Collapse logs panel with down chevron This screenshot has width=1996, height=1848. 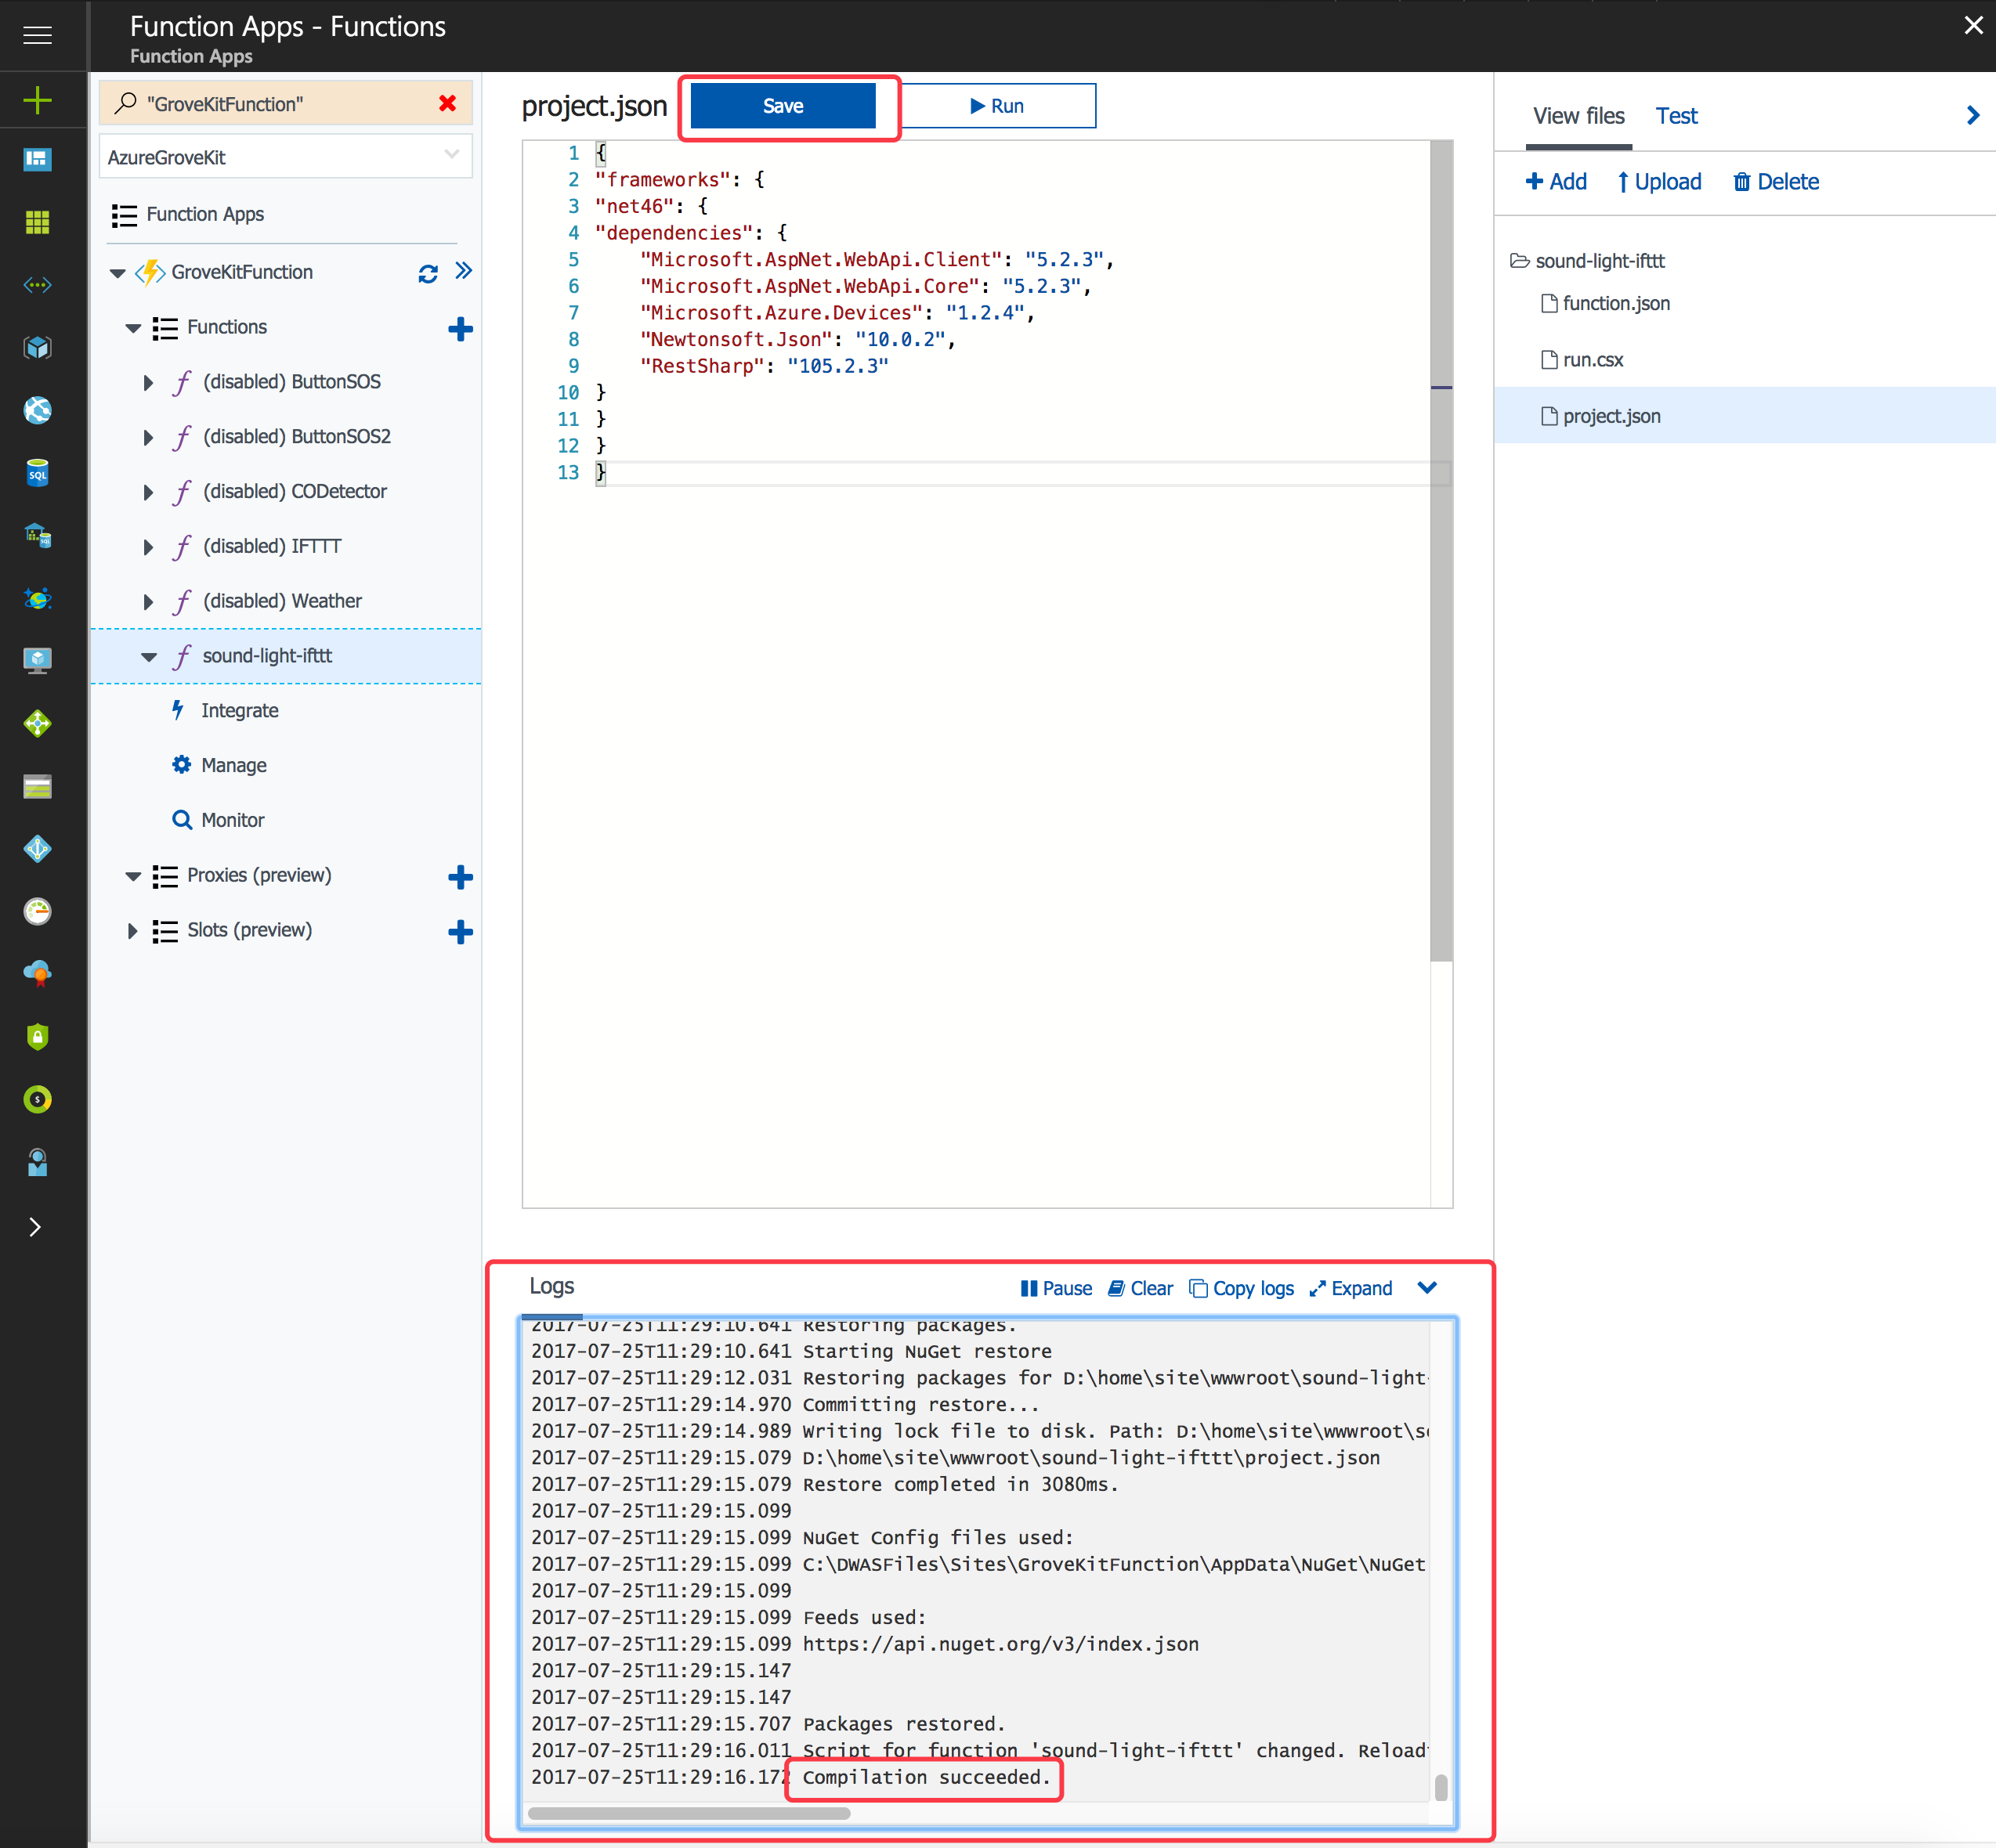pos(1426,1287)
